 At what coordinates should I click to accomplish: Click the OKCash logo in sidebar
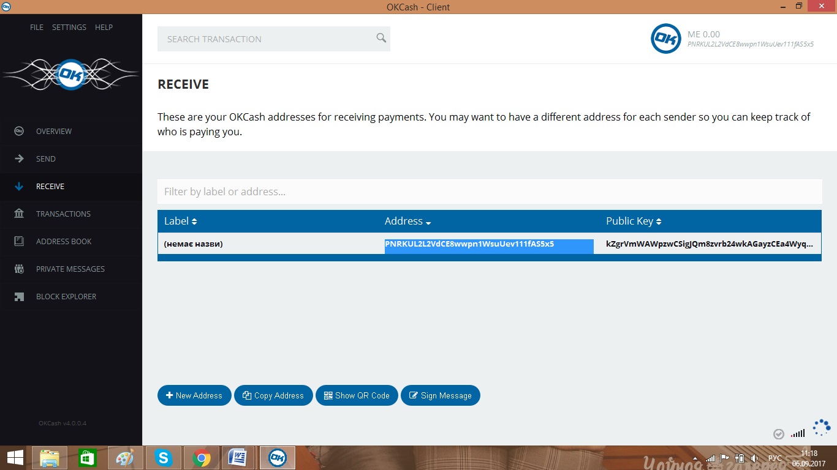71,75
